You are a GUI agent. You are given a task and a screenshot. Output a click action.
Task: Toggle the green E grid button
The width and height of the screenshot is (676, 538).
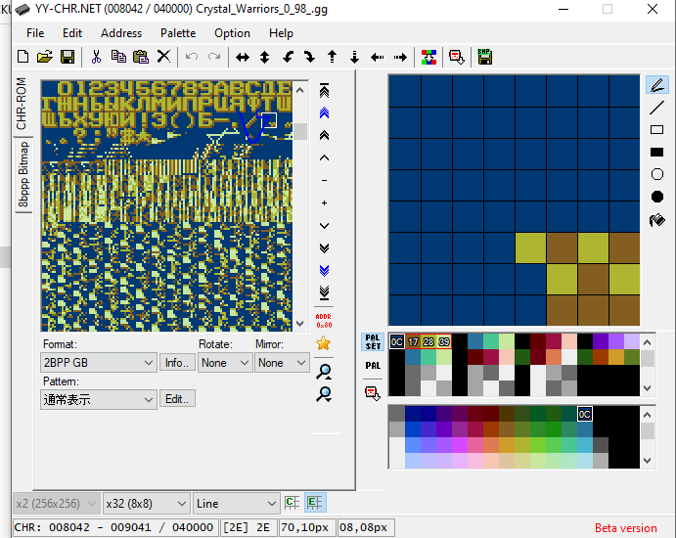[315, 503]
